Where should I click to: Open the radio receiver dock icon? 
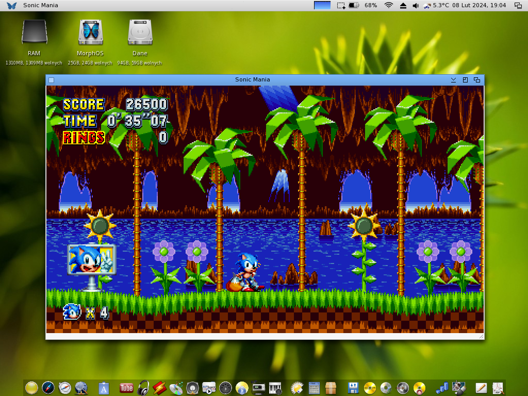(x=258, y=388)
